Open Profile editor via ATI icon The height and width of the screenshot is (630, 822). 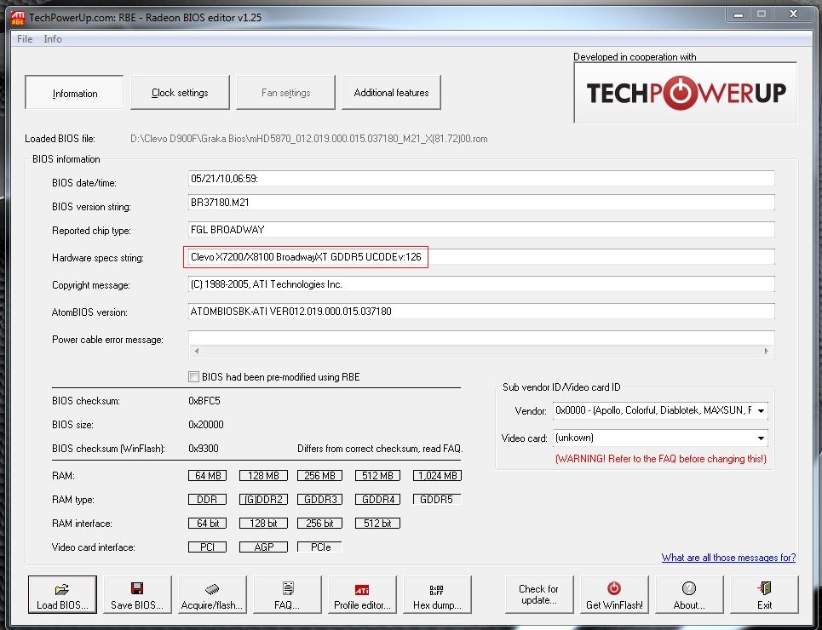(x=362, y=590)
